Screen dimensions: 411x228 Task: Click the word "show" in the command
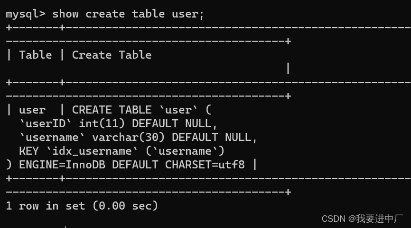[65, 14]
